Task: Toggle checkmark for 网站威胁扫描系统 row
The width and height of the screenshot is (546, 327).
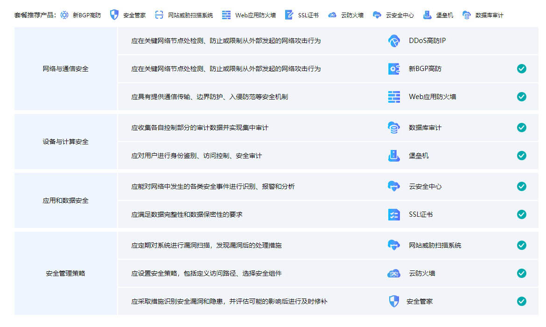Action: tap(521, 245)
